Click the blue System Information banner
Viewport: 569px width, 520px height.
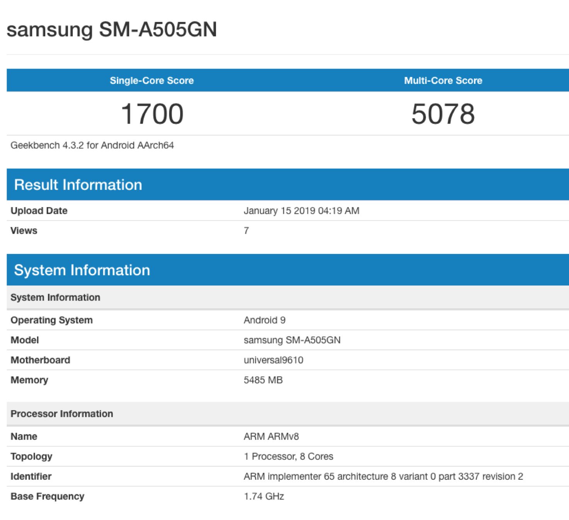coord(82,270)
